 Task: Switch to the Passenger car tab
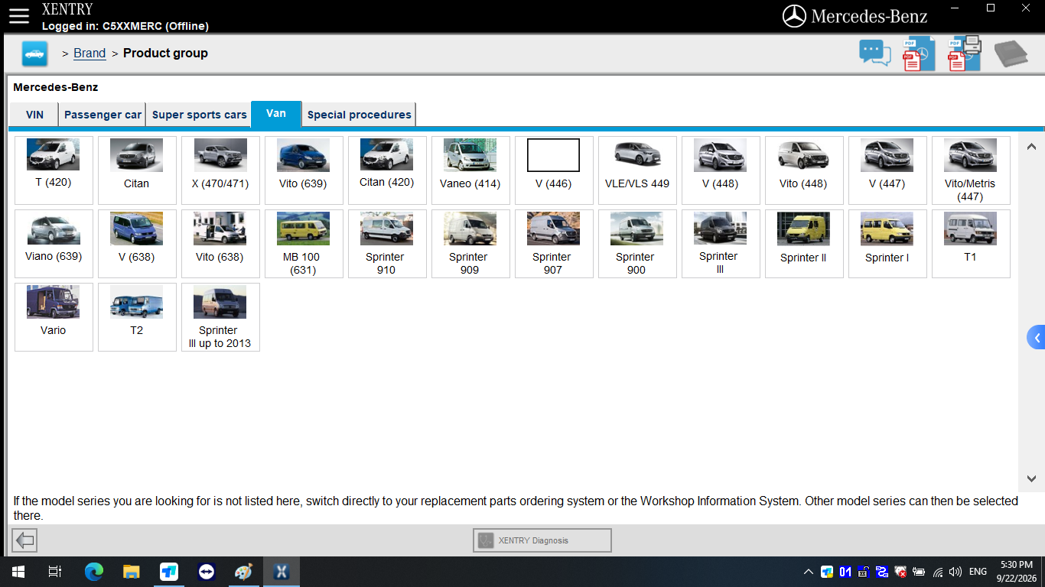tap(103, 115)
